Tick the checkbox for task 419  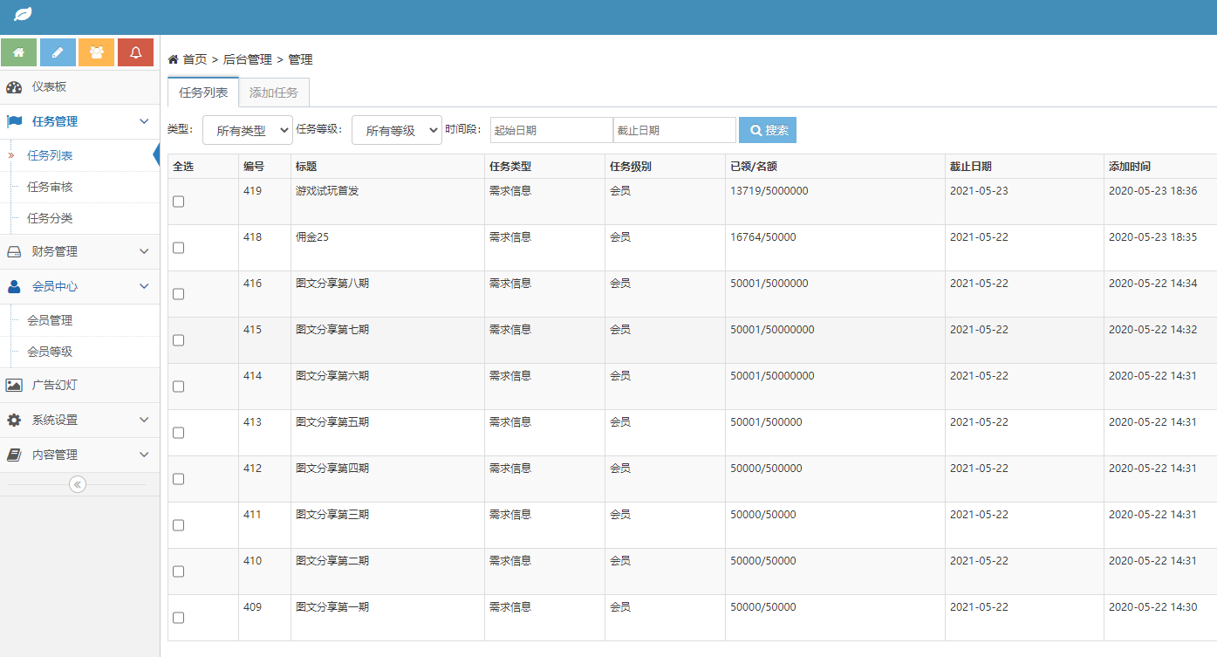click(x=179, y=202)
